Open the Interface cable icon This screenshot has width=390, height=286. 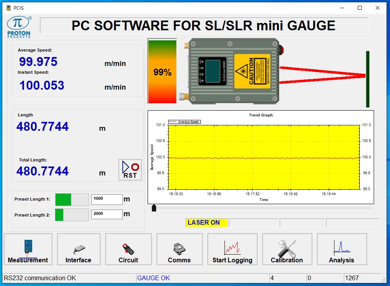pyautogui.click(x=79, y=249)
